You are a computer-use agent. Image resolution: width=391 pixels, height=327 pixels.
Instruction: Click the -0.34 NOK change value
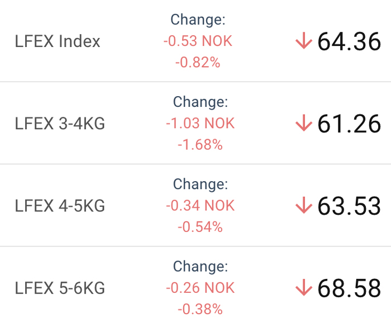(x=200, y=206)
